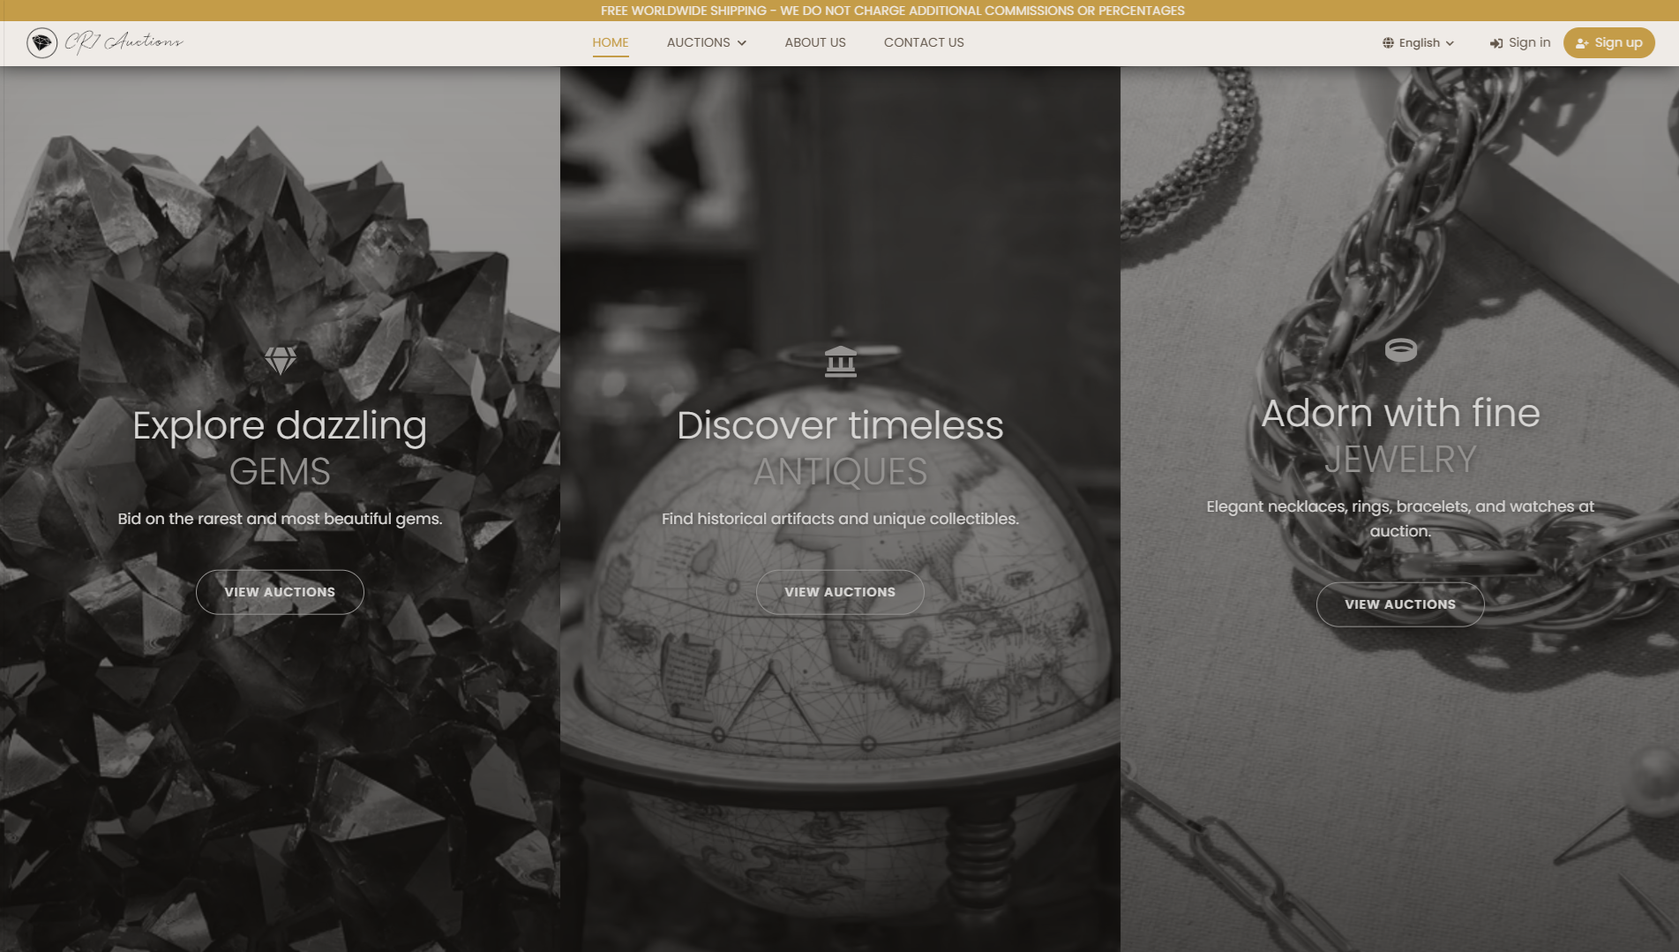Click the free worldwide shipping banner
1679x952 pixels.
coord(892,11)
